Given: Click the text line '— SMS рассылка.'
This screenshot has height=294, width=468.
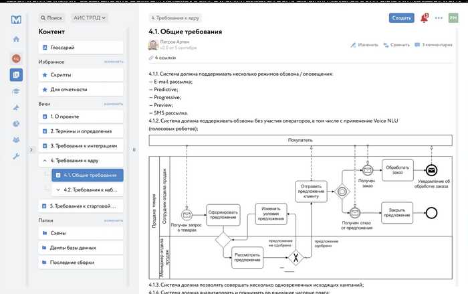Looking at the screenshot, I should coord(168,113).
